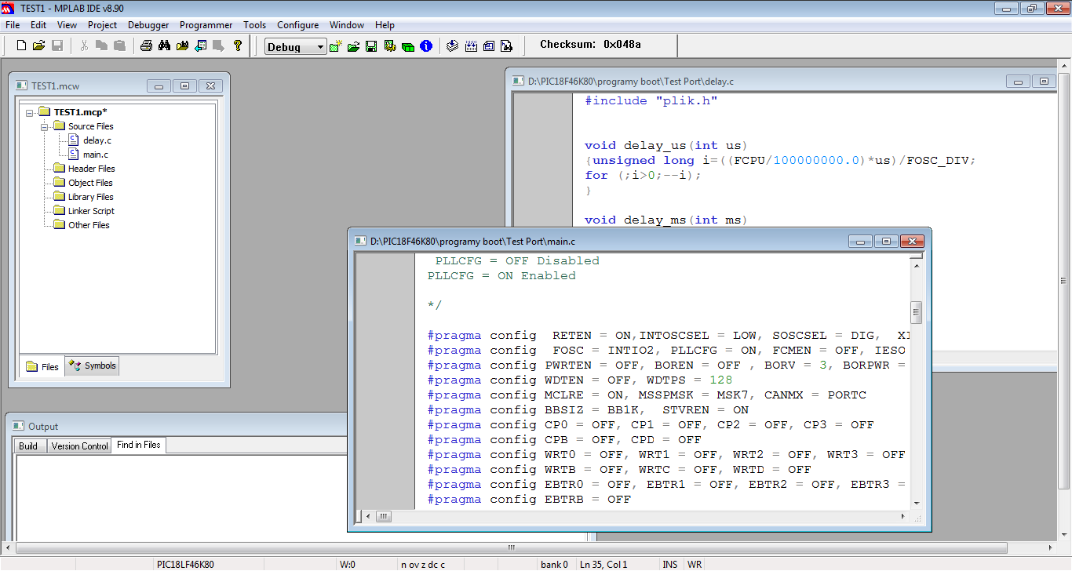Click the Checksum 0x048a text
Image resolution: width=1072 pixels, height=571 pixels.
[x=590, y=45]
